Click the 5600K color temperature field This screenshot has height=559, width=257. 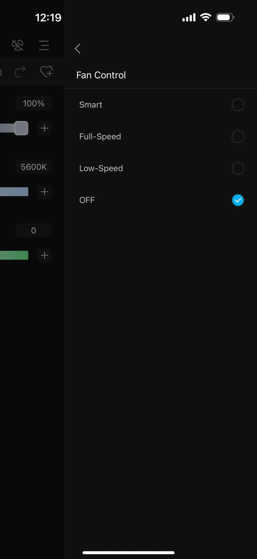[x=34, y=167]
